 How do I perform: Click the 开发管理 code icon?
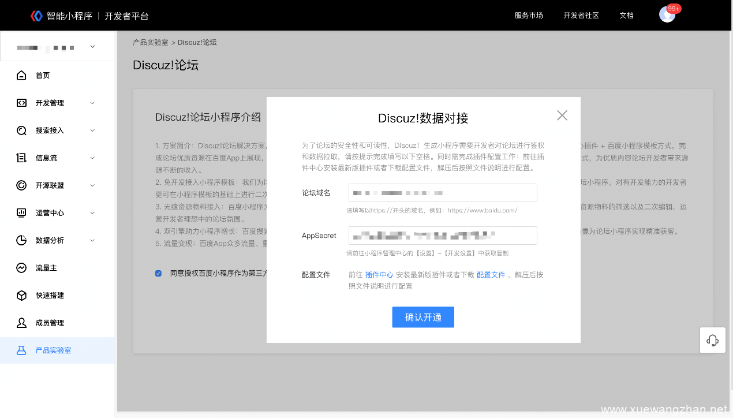[21, 103]
